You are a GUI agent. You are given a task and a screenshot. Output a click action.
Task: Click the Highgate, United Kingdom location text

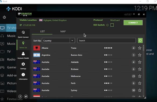[55, 20]
